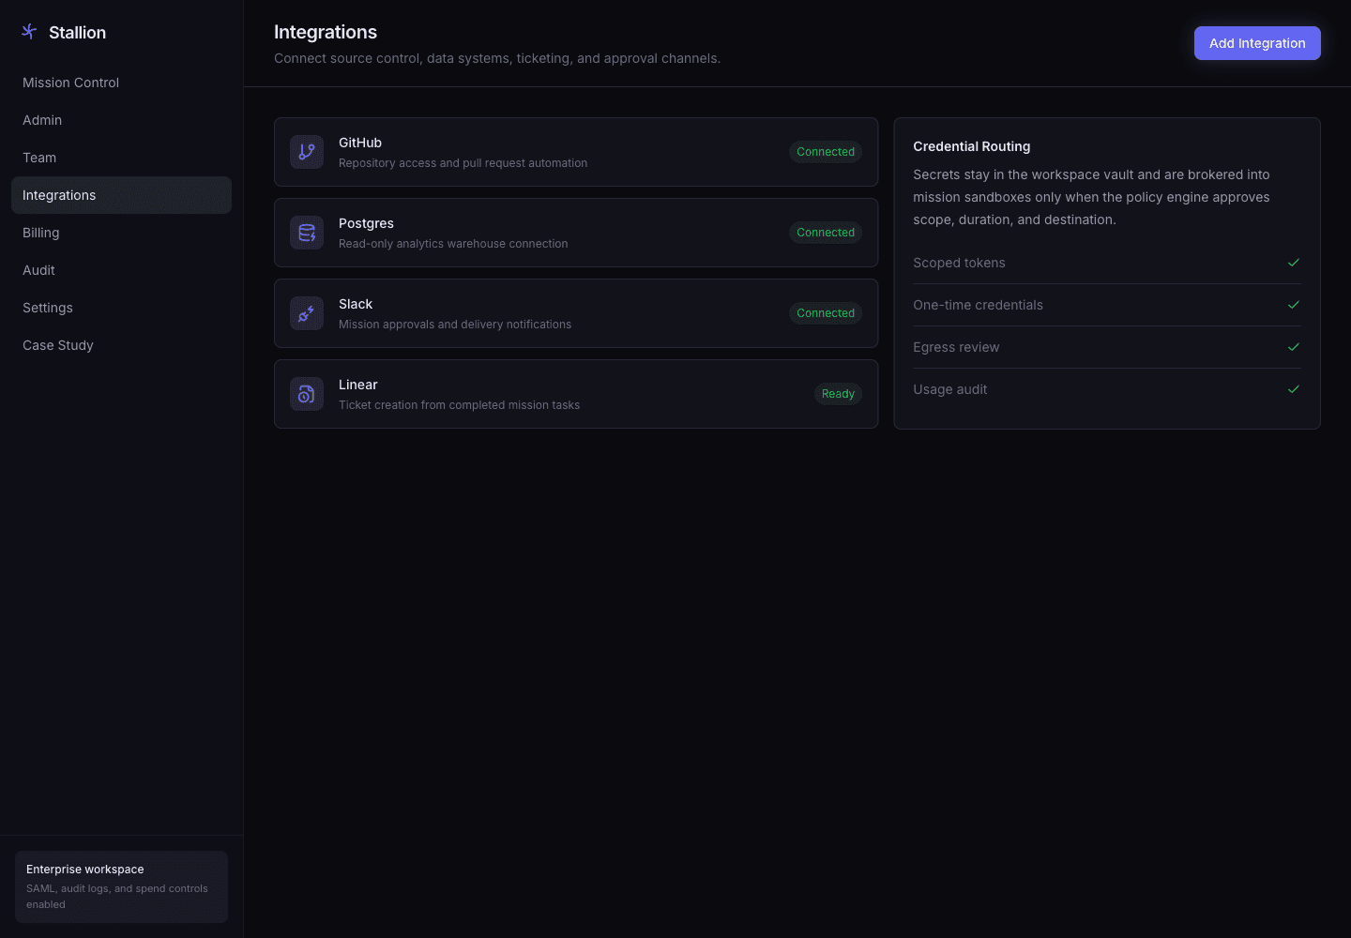This screenshot has width=1351, height=938.
Task: Select Integrations in the sidebar
Action: [121, 195]
